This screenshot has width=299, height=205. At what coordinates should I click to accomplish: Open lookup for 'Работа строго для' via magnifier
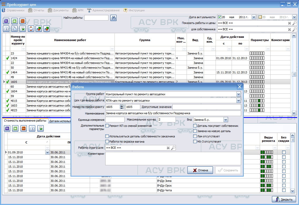point(173,148)
